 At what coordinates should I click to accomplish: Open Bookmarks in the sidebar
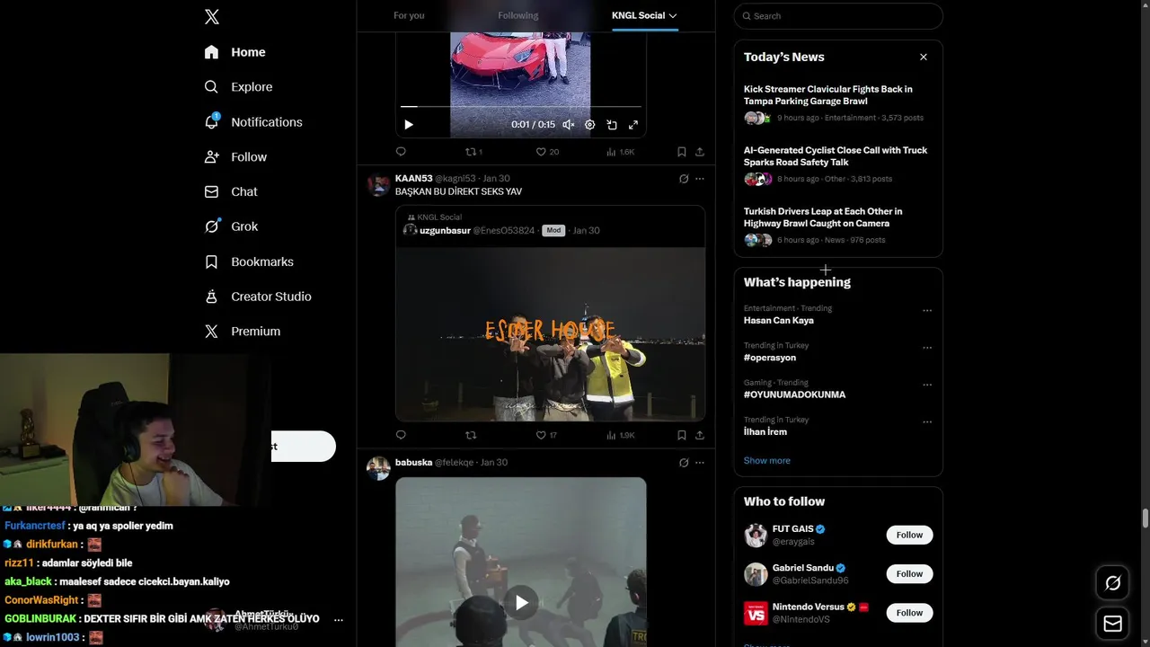pos(250,261)
